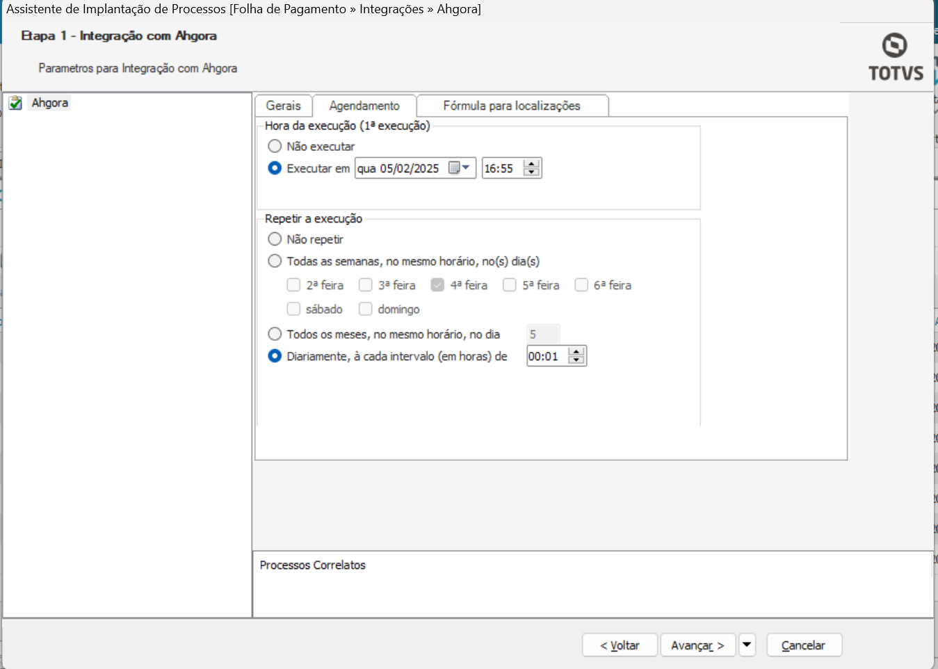Image resolution: width=938 pixels, height=669 pixels.
Task: Select the Não executar radio option
Action: coord(275,146)
